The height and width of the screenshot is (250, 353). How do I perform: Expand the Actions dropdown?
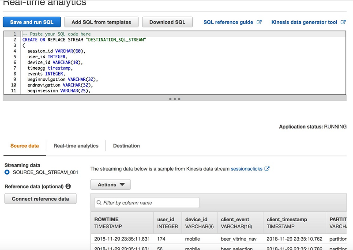point(111,185)
